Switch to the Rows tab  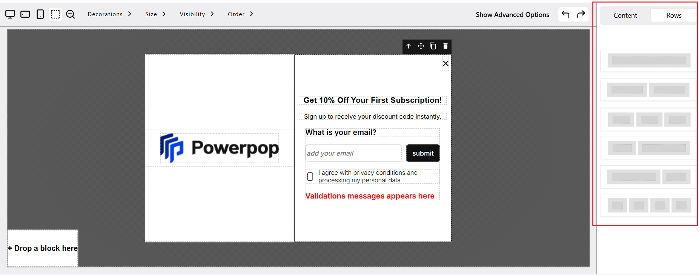pos(674,15)
